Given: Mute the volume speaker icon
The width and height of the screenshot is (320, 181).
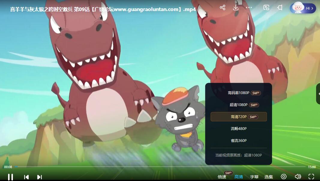Looking at the screenshot, I should (298, 177).
